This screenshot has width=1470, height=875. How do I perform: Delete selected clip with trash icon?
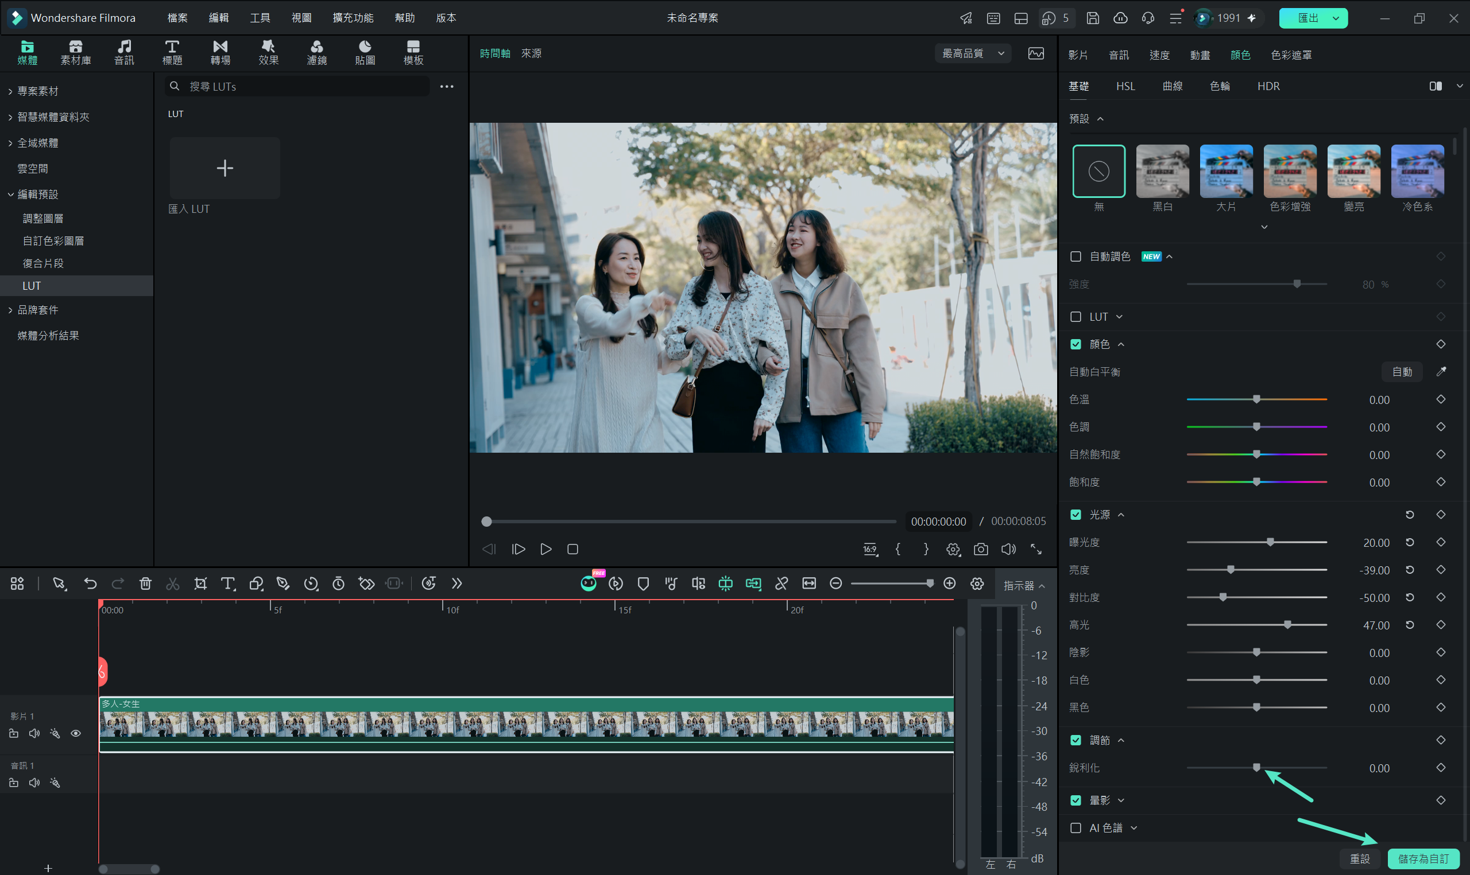(145, 583)
